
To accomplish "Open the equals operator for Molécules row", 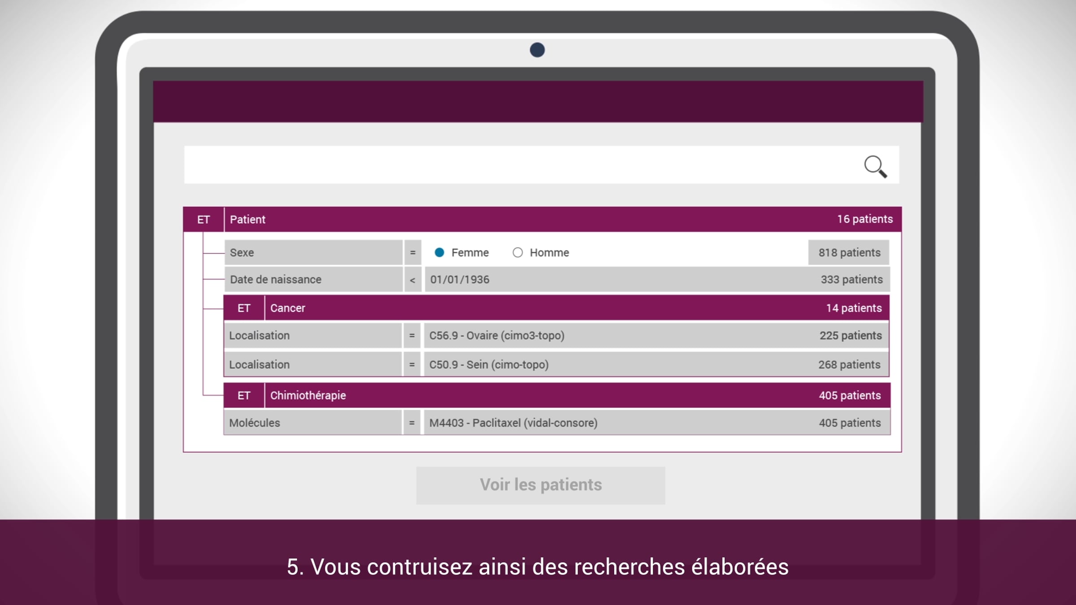I will click(x=412, y=423).
